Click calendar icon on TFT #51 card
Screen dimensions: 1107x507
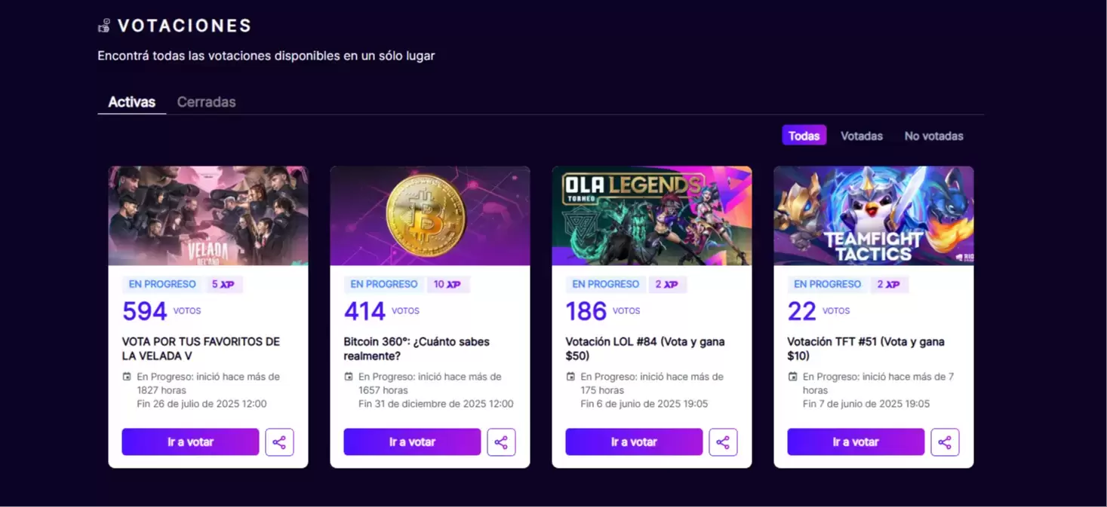(792, 377)
